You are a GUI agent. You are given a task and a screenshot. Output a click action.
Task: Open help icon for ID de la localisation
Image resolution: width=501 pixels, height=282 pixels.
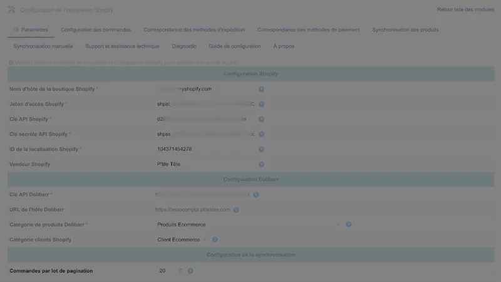(x=261, y=149)
